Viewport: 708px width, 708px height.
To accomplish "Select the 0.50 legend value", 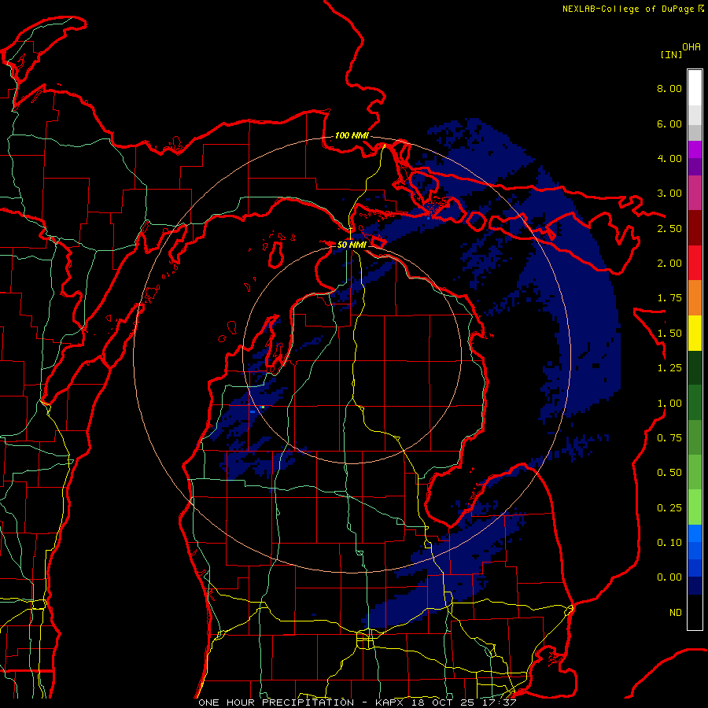I will tap(669, 473).
